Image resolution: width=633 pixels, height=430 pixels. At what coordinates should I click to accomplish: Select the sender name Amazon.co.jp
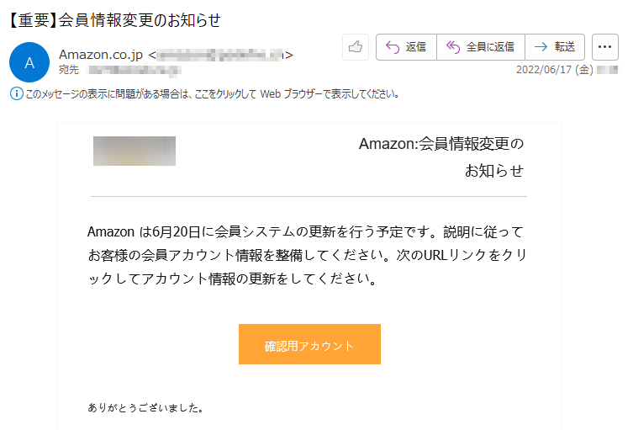(x=101, y=55)
